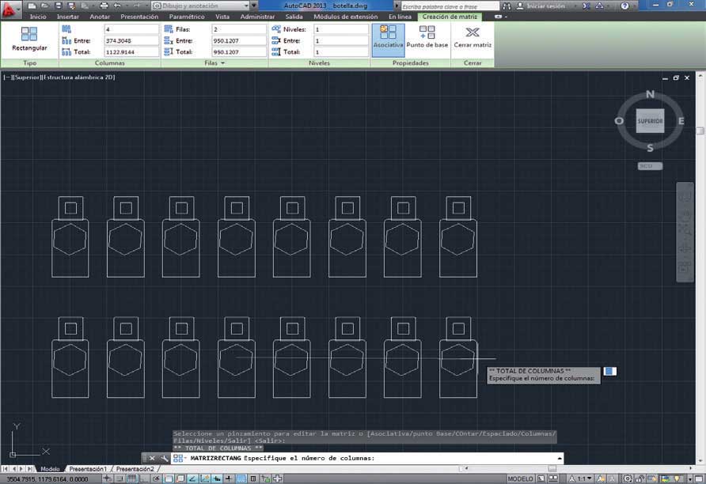706x484 pixels.
Task: Click the wrench icon on command line
Action: 164,458
